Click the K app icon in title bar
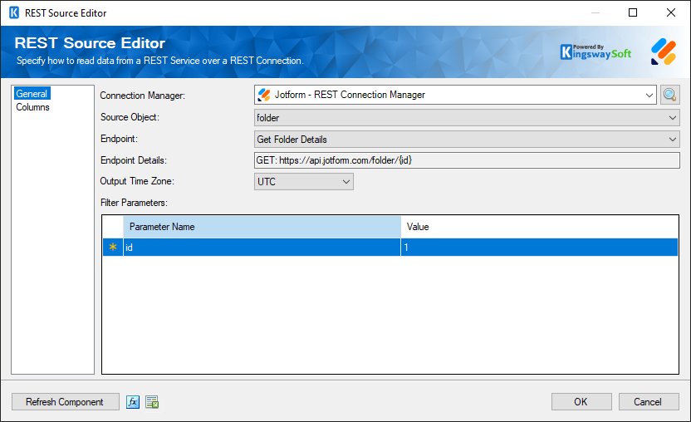This screenshot has height=422, width=691. coord(14,12)
